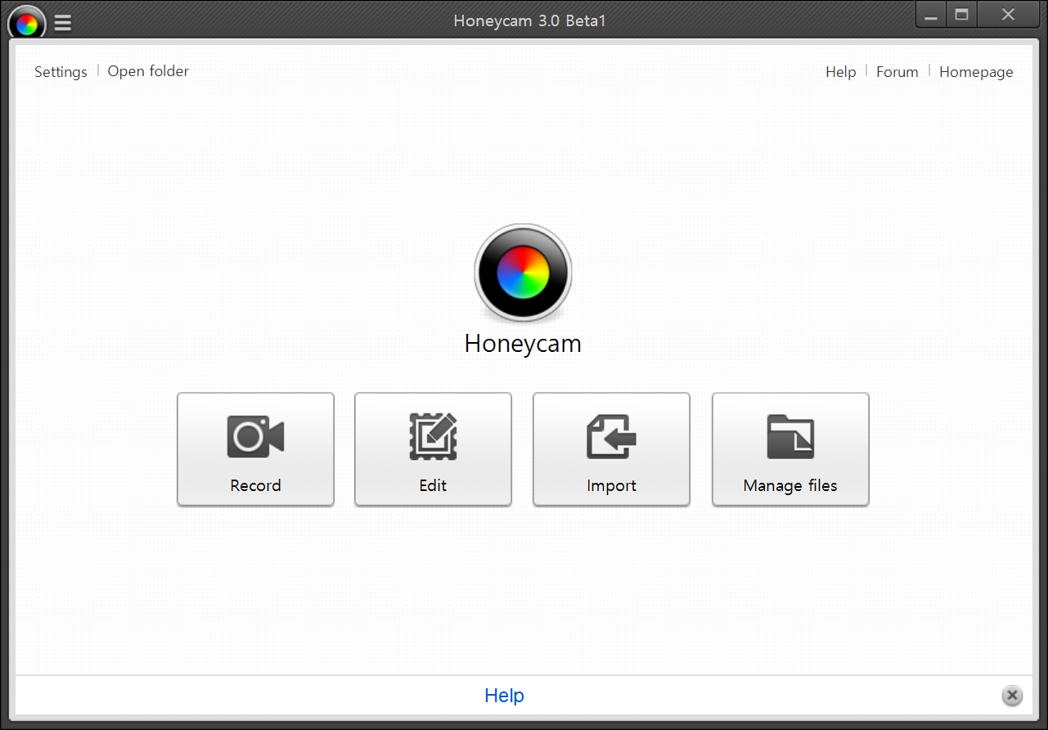Open the top-right Help link
The height and width of the screenshot is (730, 1048).
840,72
